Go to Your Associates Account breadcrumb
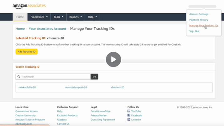This screenshot has width=224, height=126. 47,29
